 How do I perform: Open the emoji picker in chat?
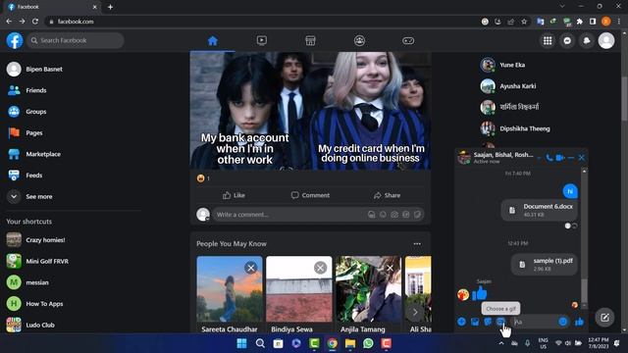coord(562,322)
